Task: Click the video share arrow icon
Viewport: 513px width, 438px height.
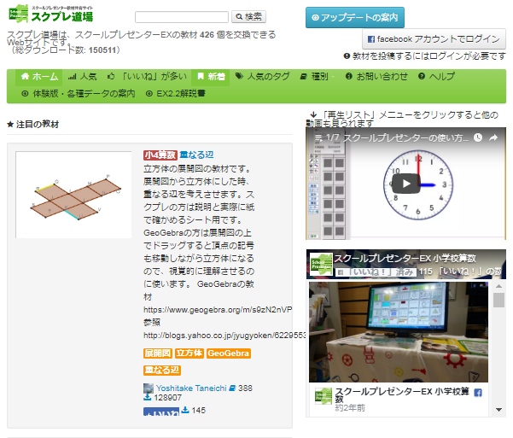Action: tap(493, 137)
